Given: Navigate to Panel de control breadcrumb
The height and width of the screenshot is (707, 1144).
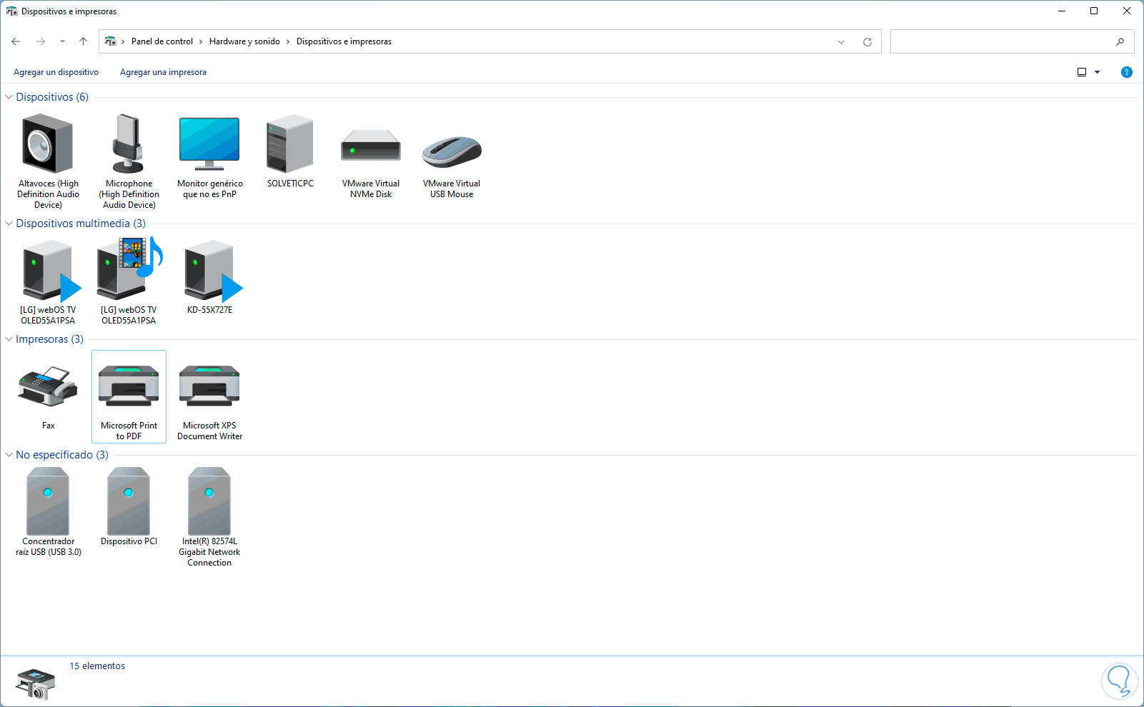Looking at the screenshot, I should 162,41.
